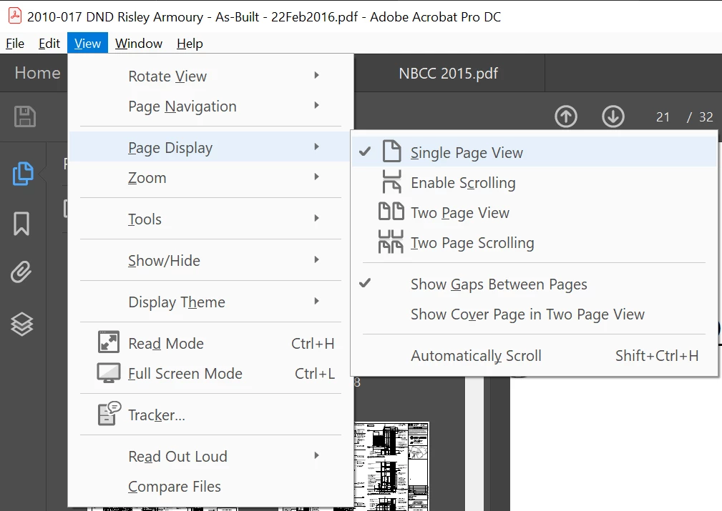722x511 pixels.
Task: Open the Help menu
Action: pyautogui.click(x=190, y=43)
